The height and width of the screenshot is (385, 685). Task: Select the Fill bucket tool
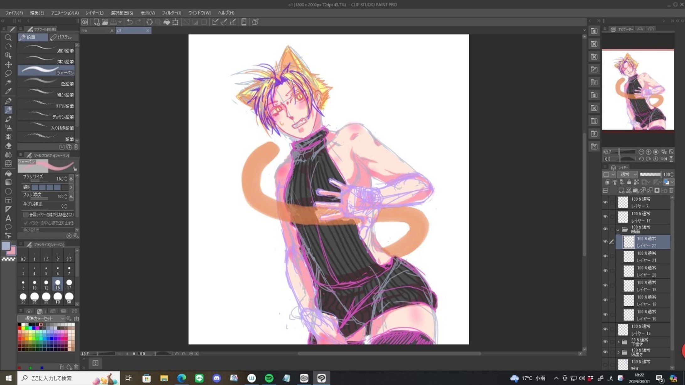[x=8, y=173]
